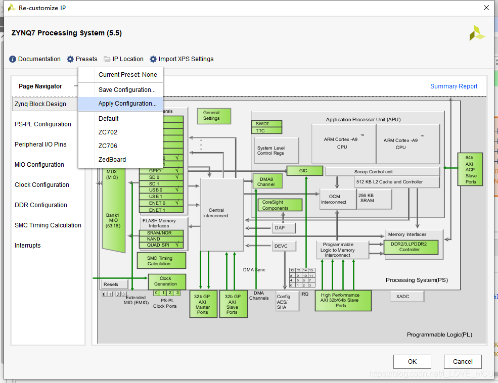Click High Performance AXI Slave Ports block

pyautogui.click(x=343, y=301)
